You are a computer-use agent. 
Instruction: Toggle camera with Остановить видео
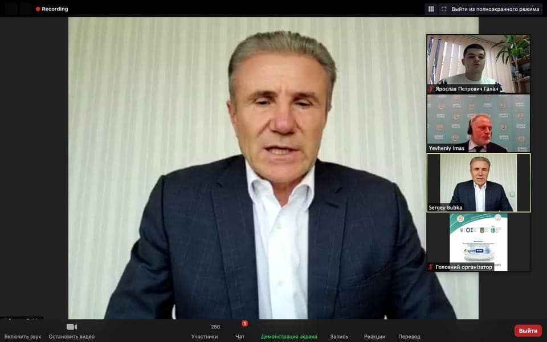click(x=71, y=331)
